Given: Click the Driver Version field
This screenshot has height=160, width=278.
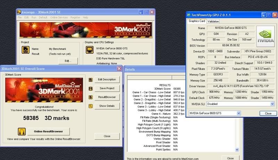Looking at the screenshot, I should 241,86.
